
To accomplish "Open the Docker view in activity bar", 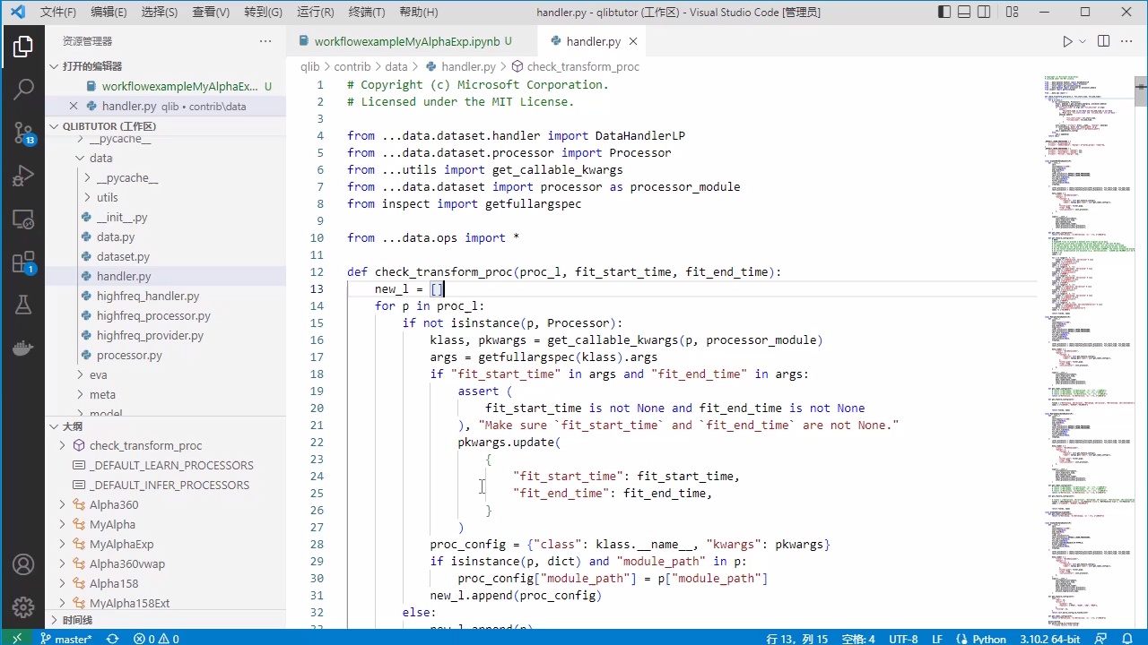I will [x=23, y=348].
